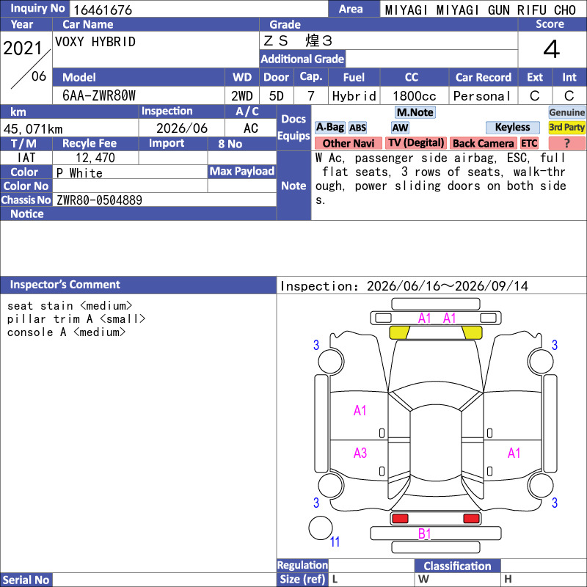Click the red right taillight on diagram

point(471,519)
